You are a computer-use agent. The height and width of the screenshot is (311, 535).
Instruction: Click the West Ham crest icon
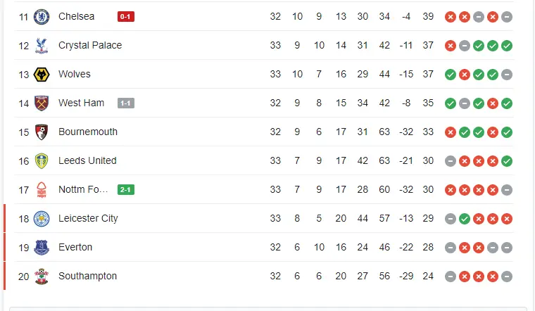point(42,103)
